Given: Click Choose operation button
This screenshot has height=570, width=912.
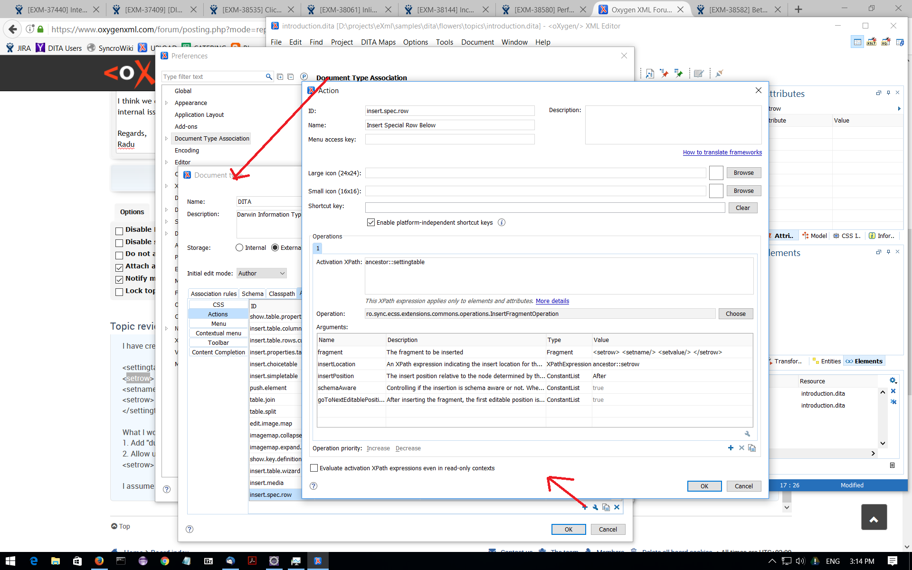Looking at the screenshot, I should [735, 313].
